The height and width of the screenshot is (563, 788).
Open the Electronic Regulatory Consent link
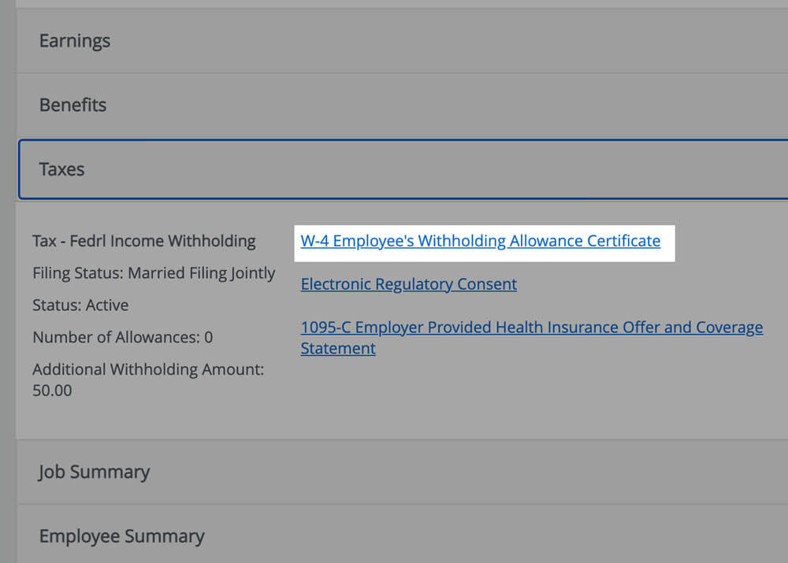(x=408, y=284)
